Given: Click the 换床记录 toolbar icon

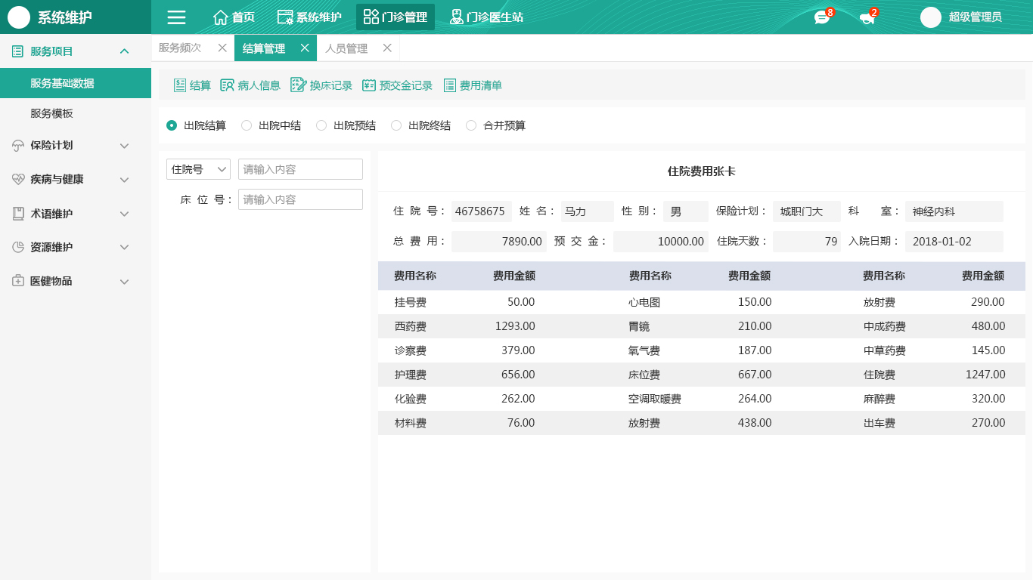Looking at the screenshot, I should point(298,85).
